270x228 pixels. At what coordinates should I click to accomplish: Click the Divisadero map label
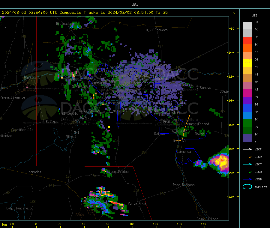(65, 24)
